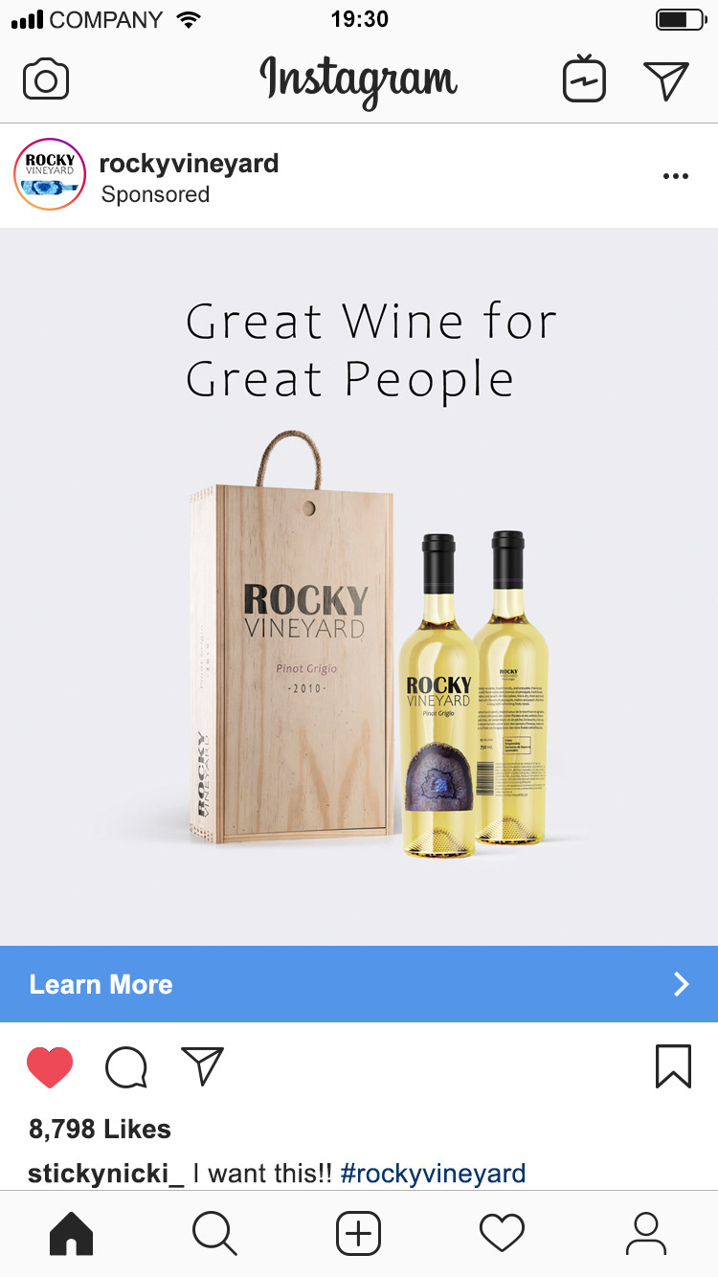Open comments speech bubble icon

click(126, 1066)
